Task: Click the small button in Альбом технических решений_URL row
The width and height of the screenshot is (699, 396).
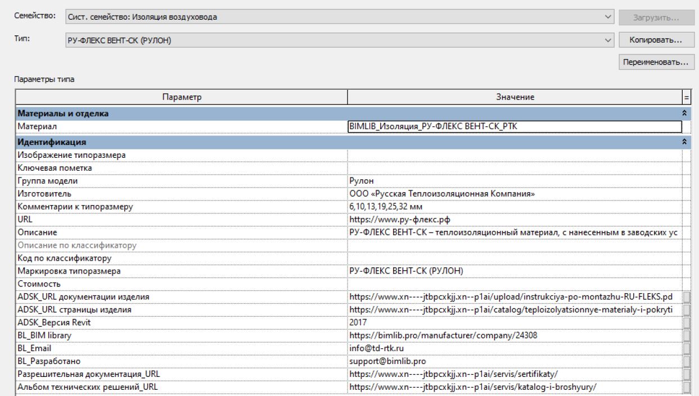Action: pos(686,388)
